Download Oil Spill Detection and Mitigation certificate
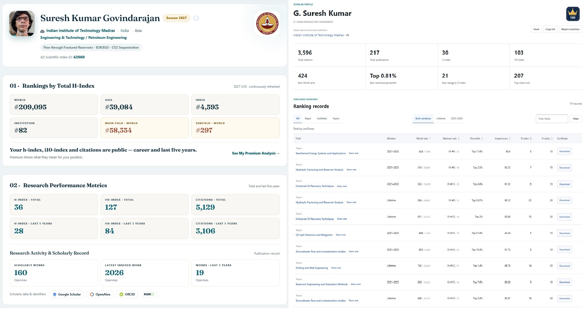The image size is (586, 310). coord(565,233)
